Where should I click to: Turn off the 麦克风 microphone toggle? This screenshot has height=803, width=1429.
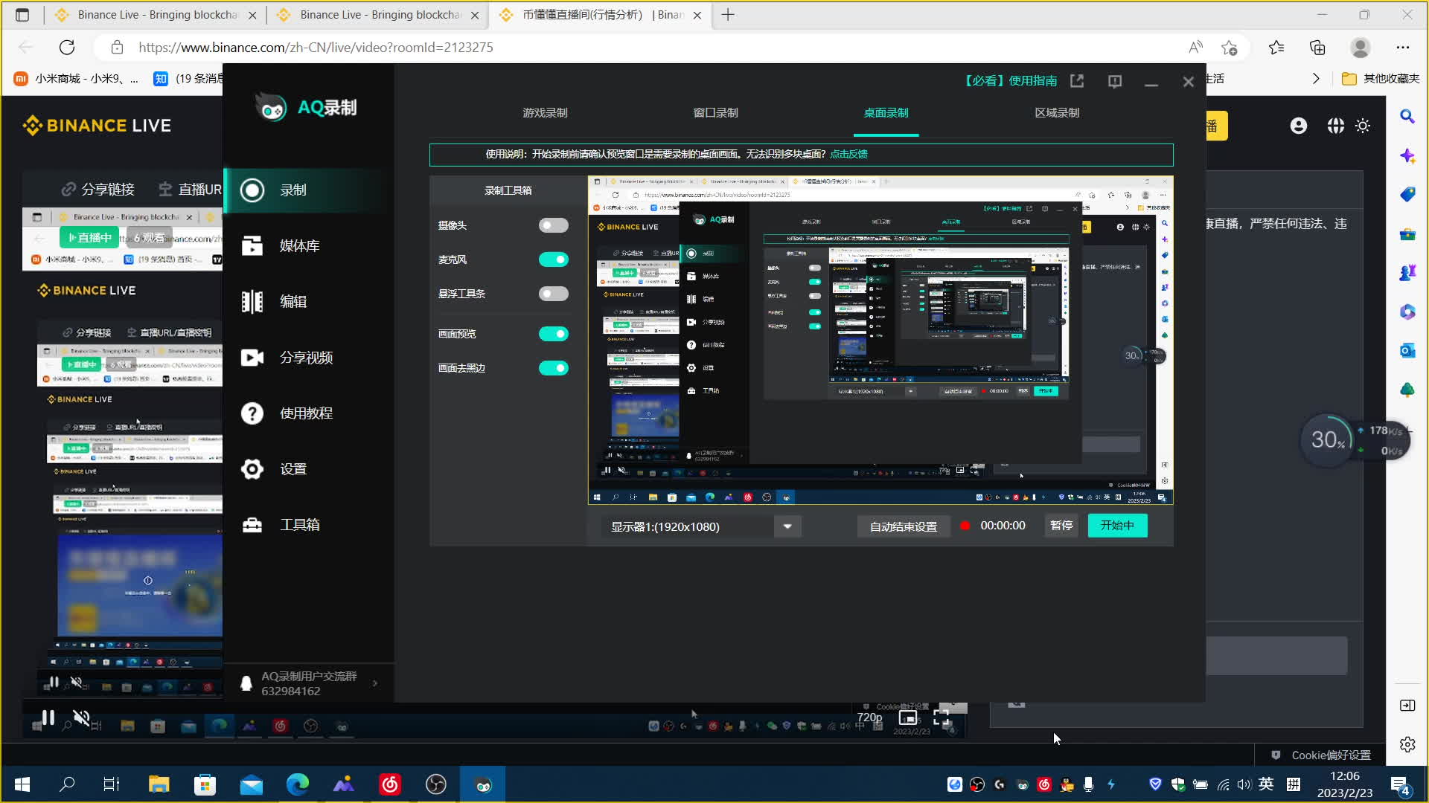(553, 259)
